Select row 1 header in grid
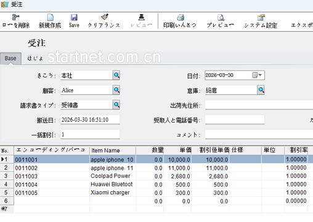This screenshot has width=313, height=222. click(x=7, y=159)
